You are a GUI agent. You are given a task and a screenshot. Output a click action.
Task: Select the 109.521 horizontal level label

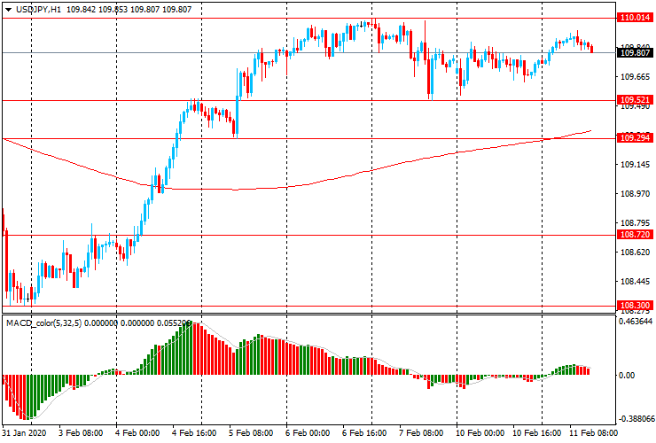[635, 99]
